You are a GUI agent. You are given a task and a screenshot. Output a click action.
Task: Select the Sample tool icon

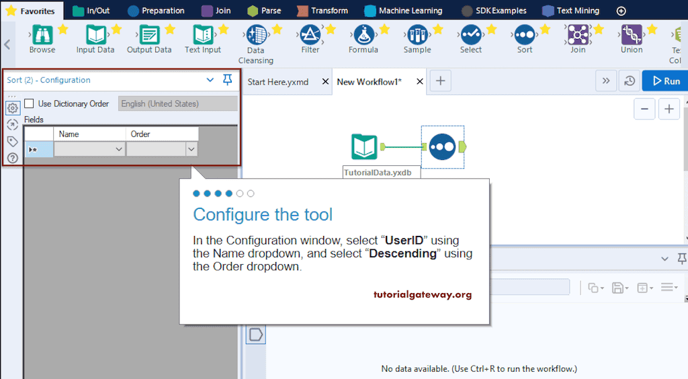(417, 35)
